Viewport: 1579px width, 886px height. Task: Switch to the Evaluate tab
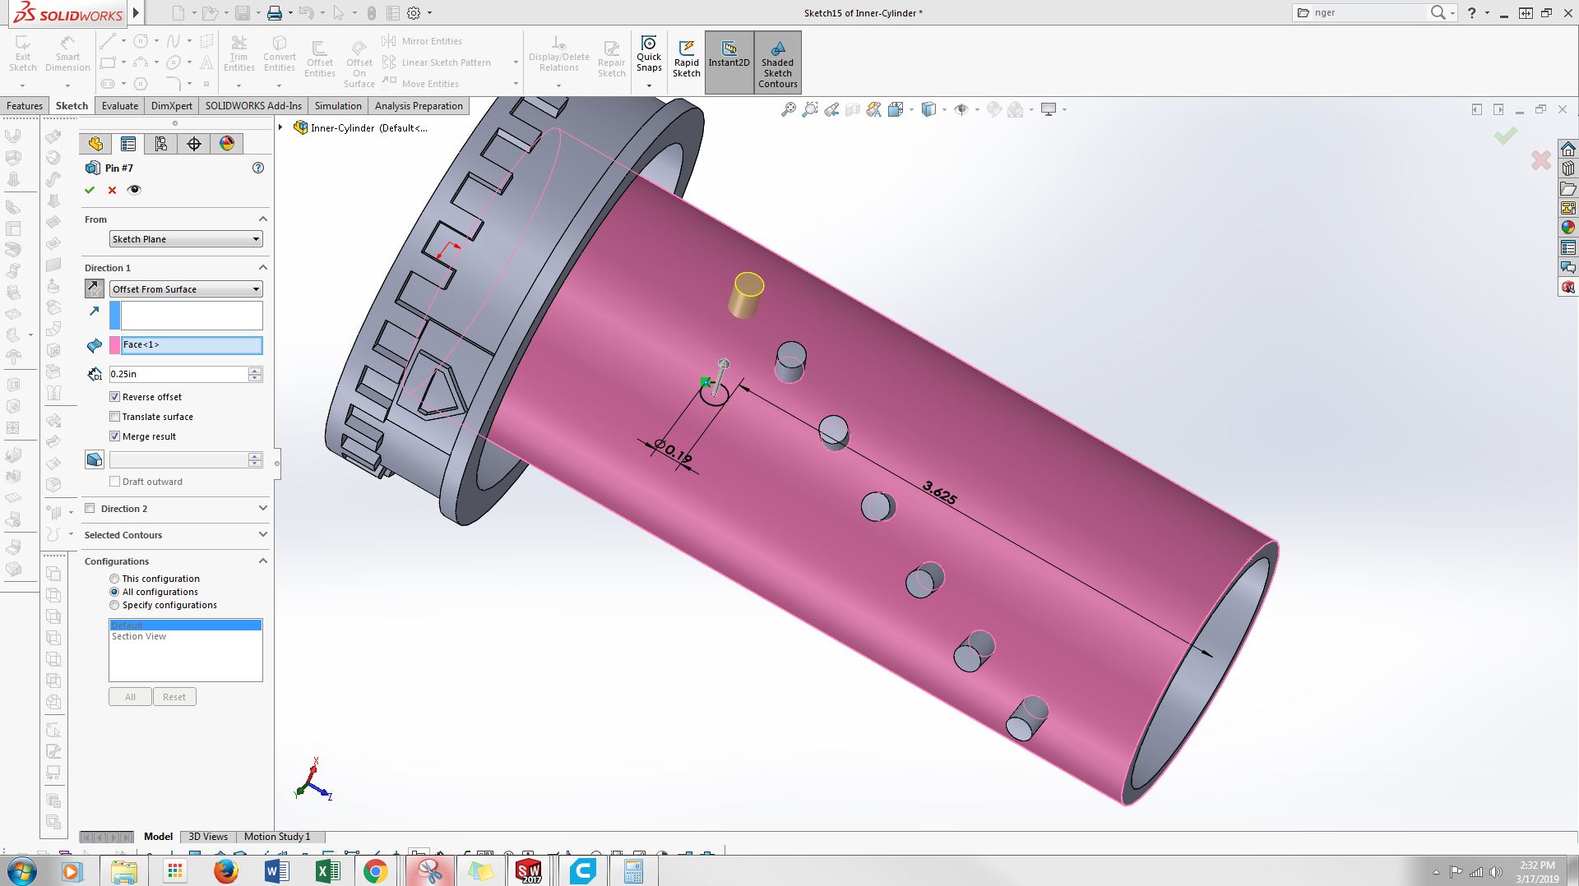click(120, 106)
